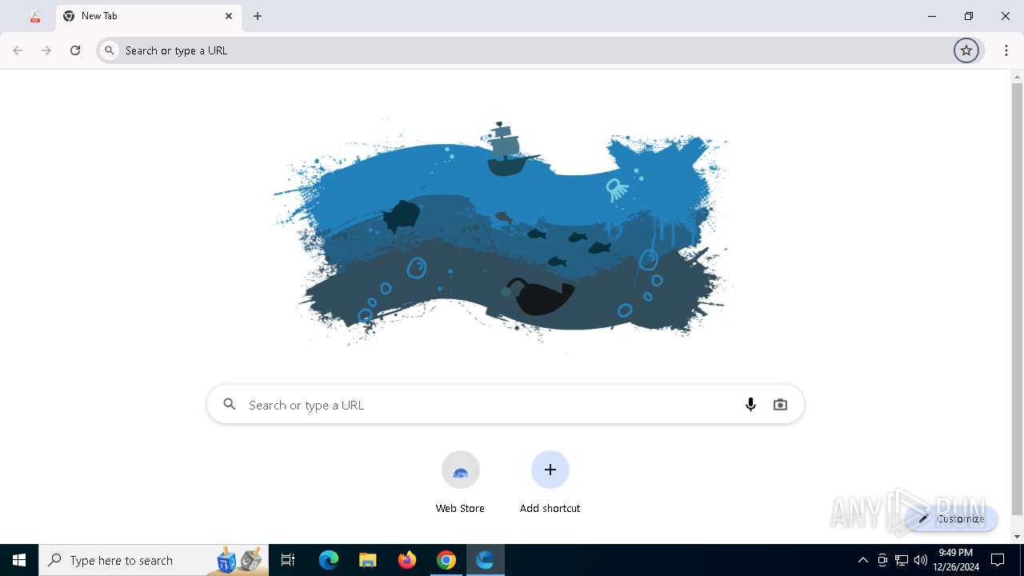Click the search icon in the address bar
This screenshot has width=1024, height=576.
(x=110, y=50)
